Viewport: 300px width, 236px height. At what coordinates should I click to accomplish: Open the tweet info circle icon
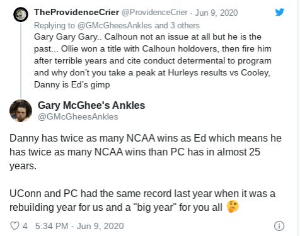(x=279, y=226)
